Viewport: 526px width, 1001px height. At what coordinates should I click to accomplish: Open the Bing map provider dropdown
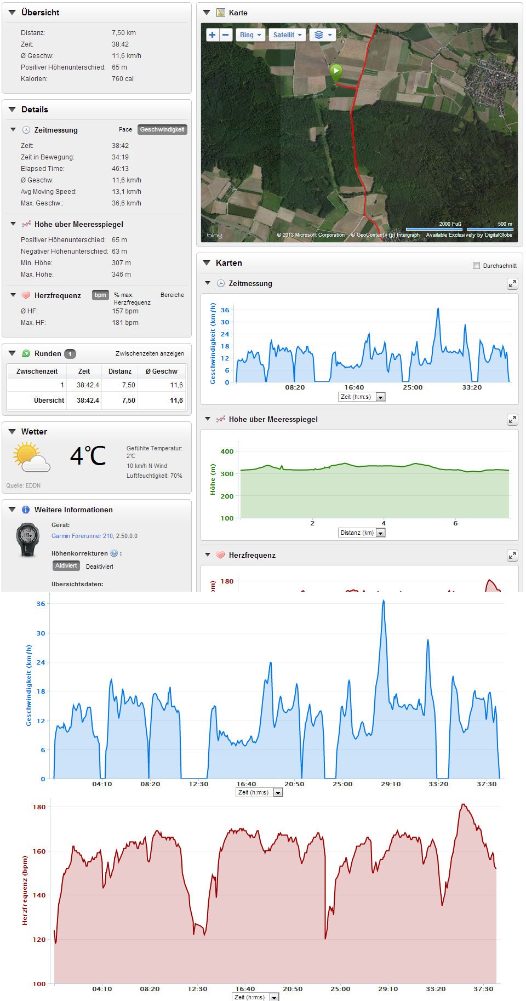click(x=251, y=35)
